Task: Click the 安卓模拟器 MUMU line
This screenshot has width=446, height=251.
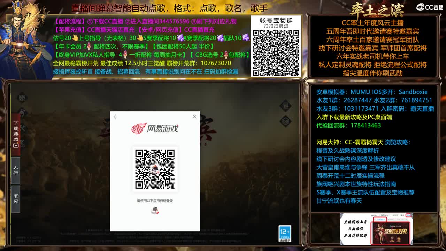Action: tap(372, 92)
